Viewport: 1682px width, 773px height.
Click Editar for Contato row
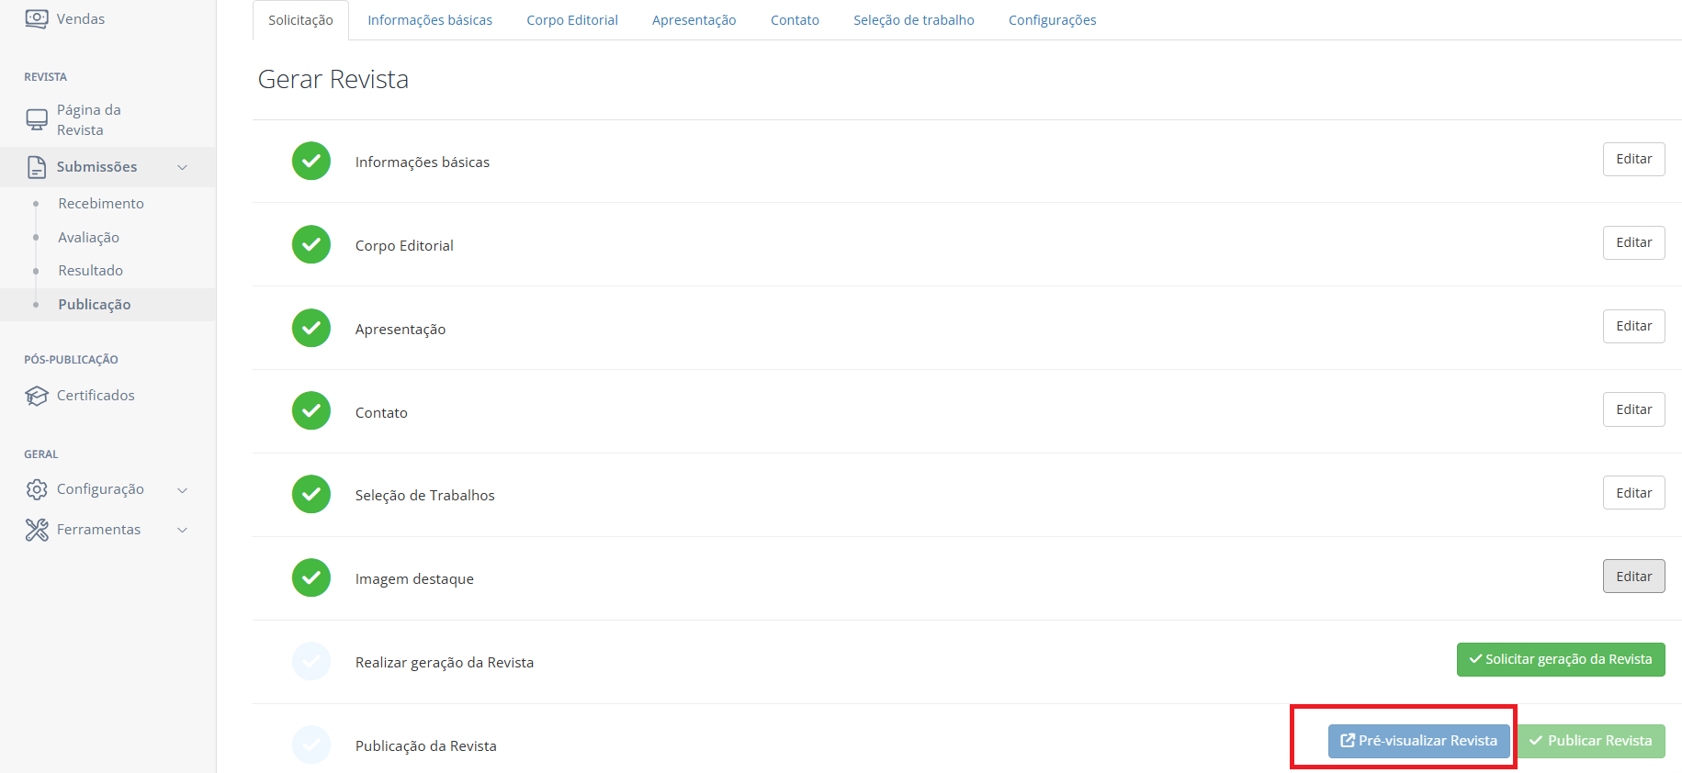coord(1634,409)
